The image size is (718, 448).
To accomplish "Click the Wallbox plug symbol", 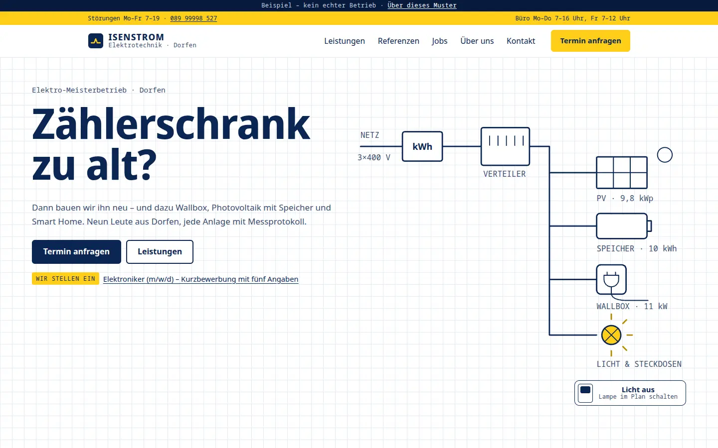I will [611, 280].
